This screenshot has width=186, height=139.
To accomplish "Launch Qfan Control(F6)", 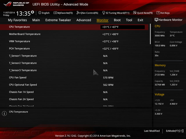I will pyautogui.click(x=89, y=13).
